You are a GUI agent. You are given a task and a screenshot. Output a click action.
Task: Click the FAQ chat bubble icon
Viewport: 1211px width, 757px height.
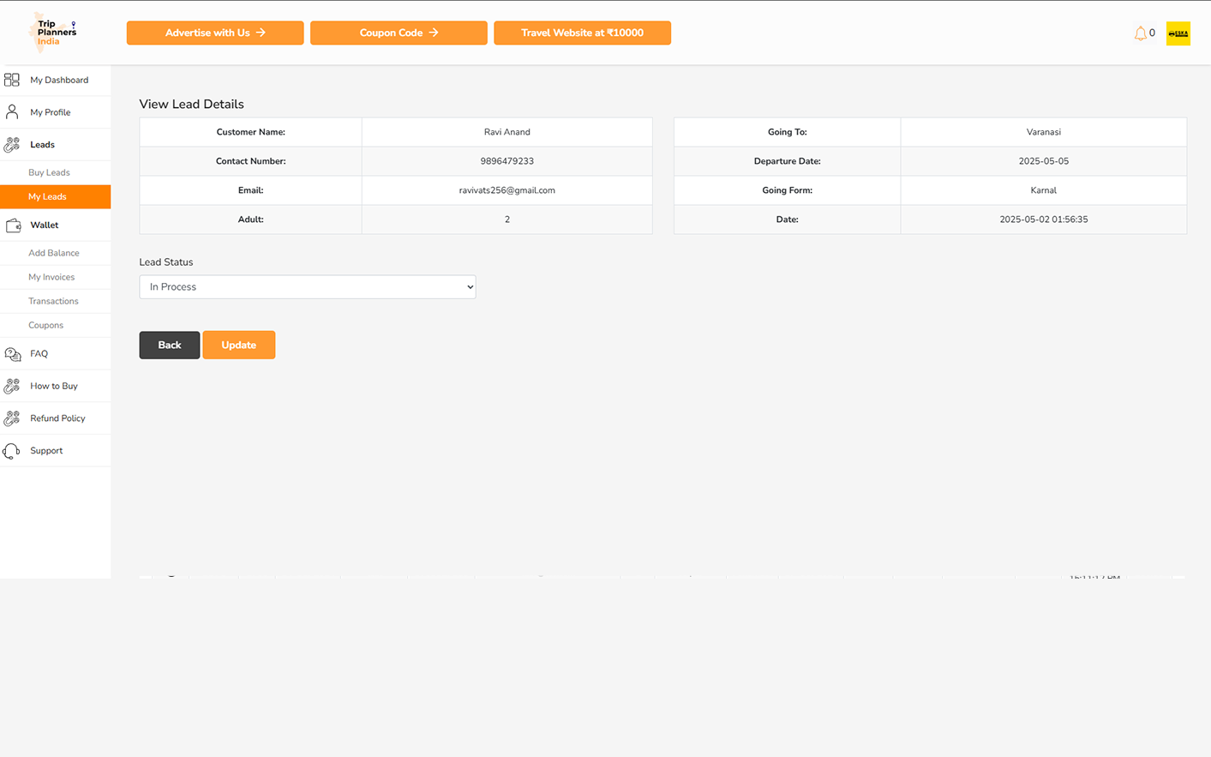(13, 354)
